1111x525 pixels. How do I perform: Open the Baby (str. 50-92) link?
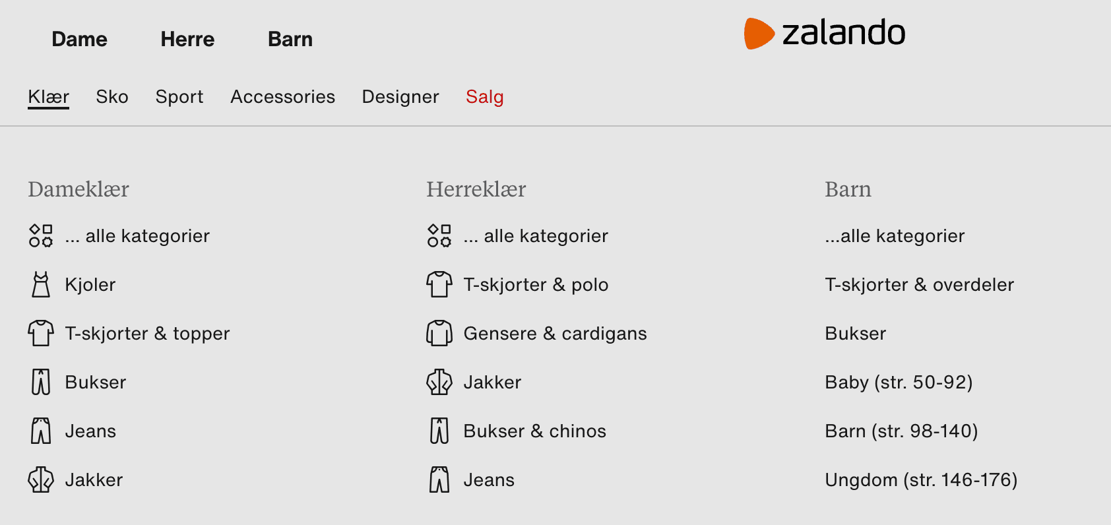click(x=899, y=382)
